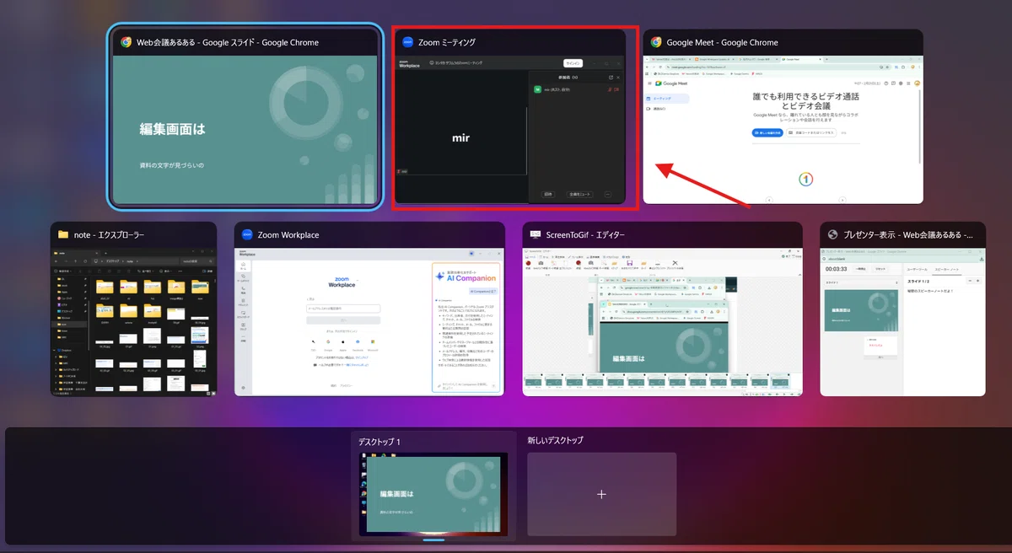Add a desktop with the plus button
The height and width of the screenshot is (553, 1012).
[x=601, y=494]
